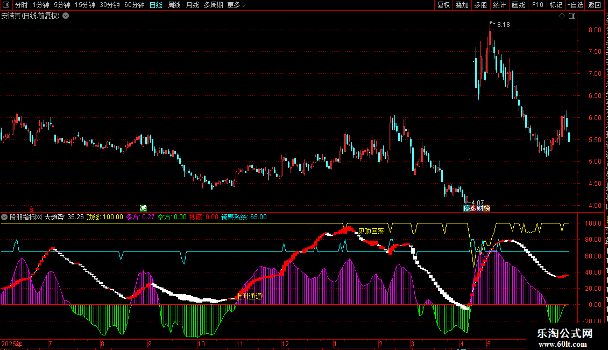Click the 抄底: 0.00 readout
This screenshot has width=608, height=350.
coord(204,218)
